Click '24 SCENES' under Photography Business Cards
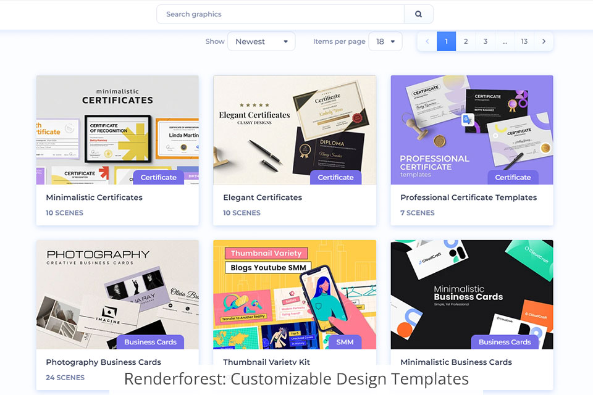 [x=65, y=378]
